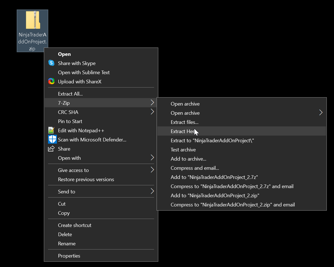Extract to "NinjaTraderAddOnProject\" folder
This screenshot has width=334, height=267.
coord(212,140)
